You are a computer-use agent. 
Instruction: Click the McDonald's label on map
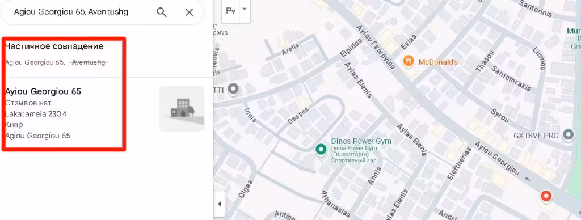click(x=438, y=62)
